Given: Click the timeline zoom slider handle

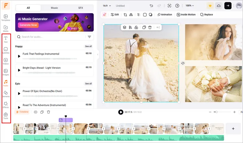Looking at the screenshot, I should 217,112.
